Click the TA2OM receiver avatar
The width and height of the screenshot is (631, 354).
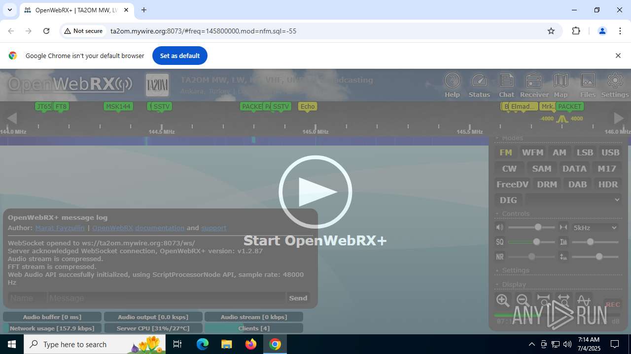(157, 85)
